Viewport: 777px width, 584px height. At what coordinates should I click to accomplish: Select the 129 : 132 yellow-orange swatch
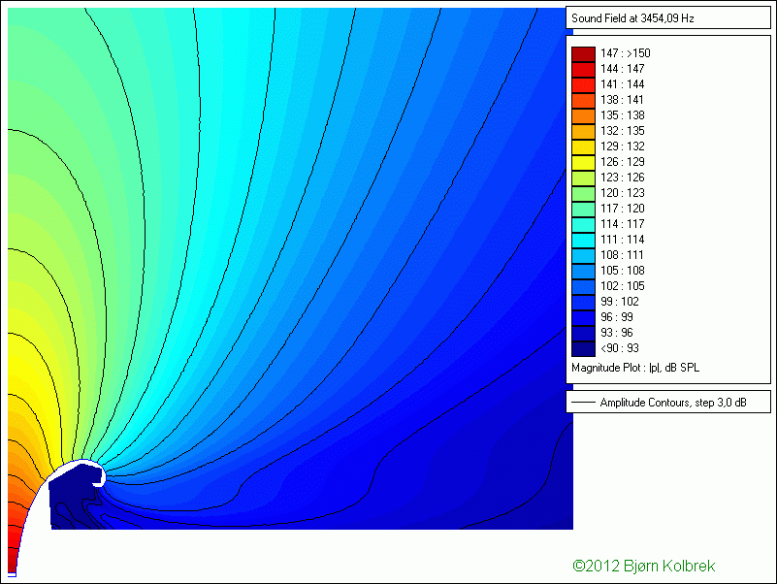pos(583,146)
